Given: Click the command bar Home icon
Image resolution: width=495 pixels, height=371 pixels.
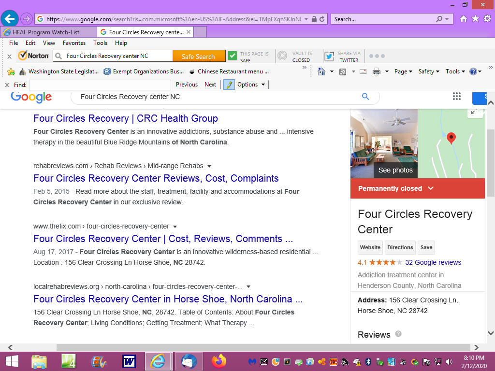Looking at the screenshot, I should click(x=321, y=71).
